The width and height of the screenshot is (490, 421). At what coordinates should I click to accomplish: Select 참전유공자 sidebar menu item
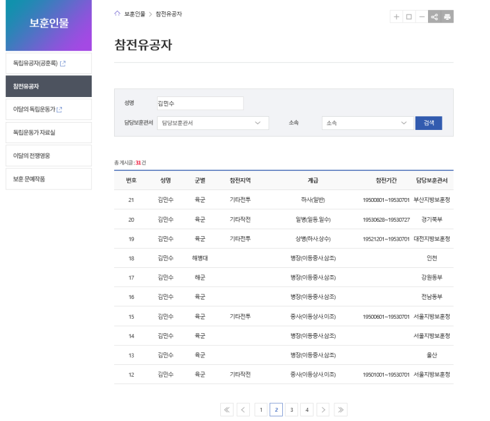point(49,86)
